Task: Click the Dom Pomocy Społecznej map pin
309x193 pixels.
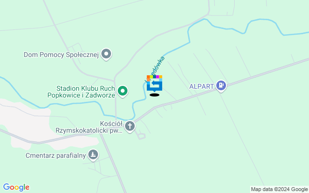Action: (x=106, y=54)
